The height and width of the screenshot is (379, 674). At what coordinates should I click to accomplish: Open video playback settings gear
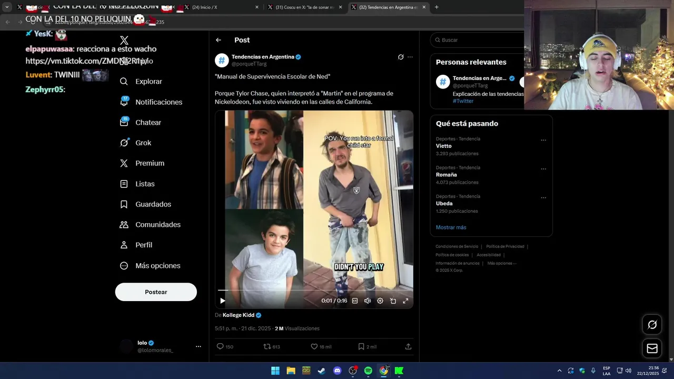[x=380, y=301]
